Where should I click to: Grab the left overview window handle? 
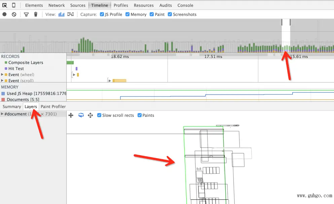pyautogui.click(x=282, y=22)
